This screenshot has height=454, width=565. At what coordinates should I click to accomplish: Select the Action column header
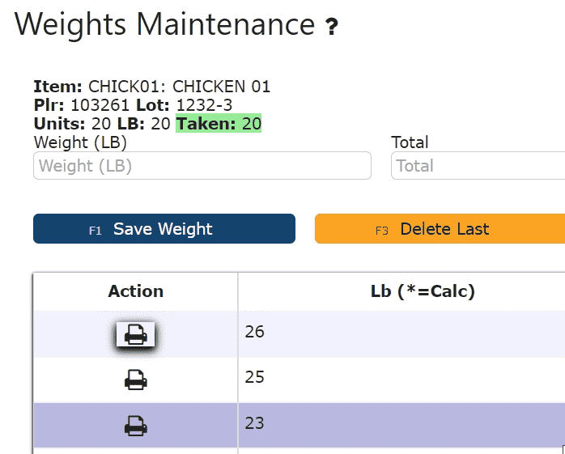(135, 291)
